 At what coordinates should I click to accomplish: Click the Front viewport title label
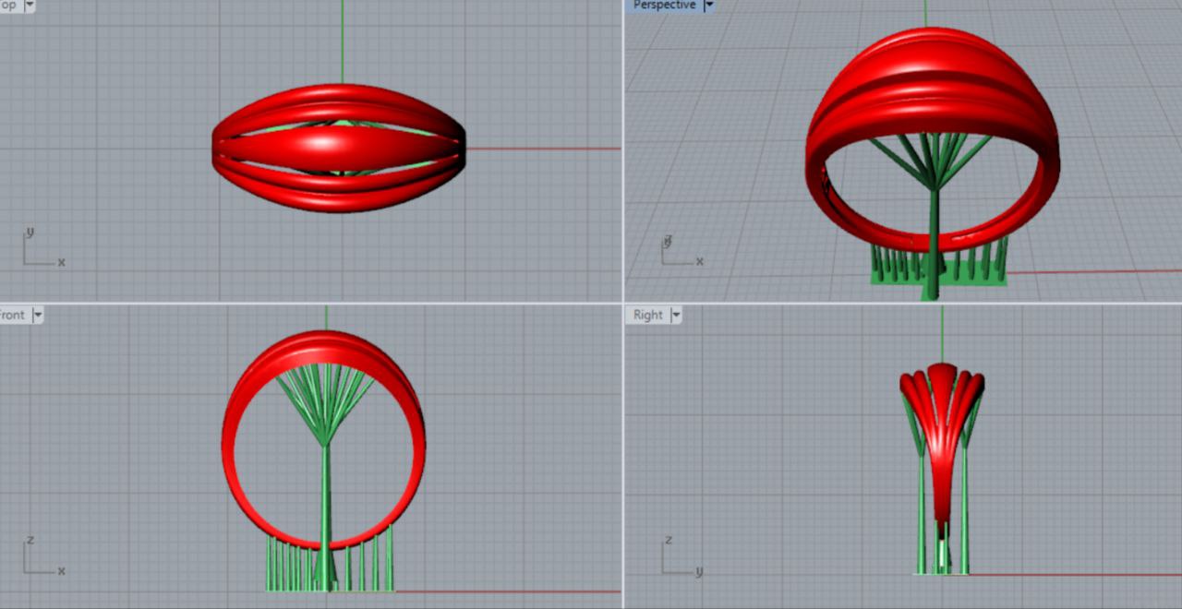[x=13, y=315]
